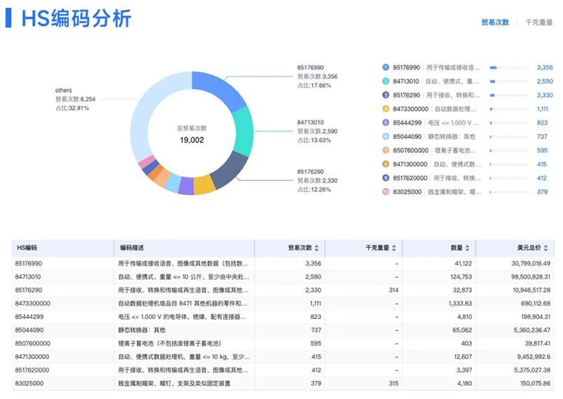Select purple 85444299 donut segment
This screenshot has height=399, width=563.
[x=186, y=186]
